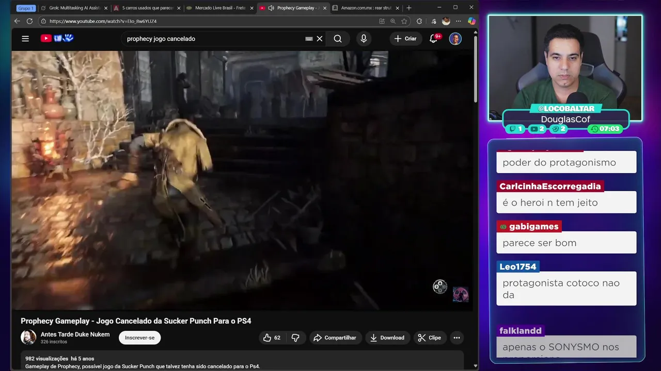The width and height of the screenshot is (661, 371).
Task: Open the on-screen keyboard in search box
Action: 309,39
